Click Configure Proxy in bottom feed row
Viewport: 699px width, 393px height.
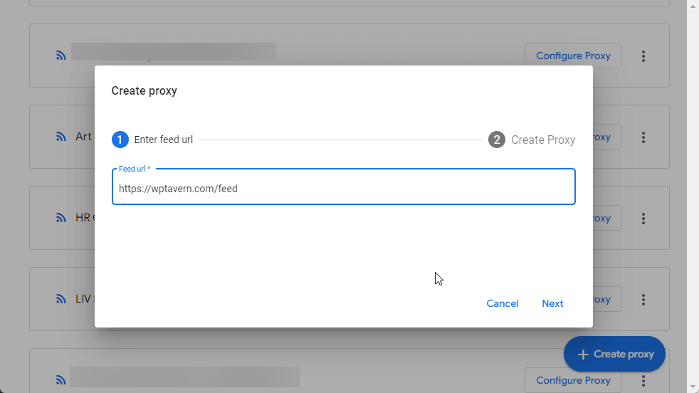[x=573, y=380]
